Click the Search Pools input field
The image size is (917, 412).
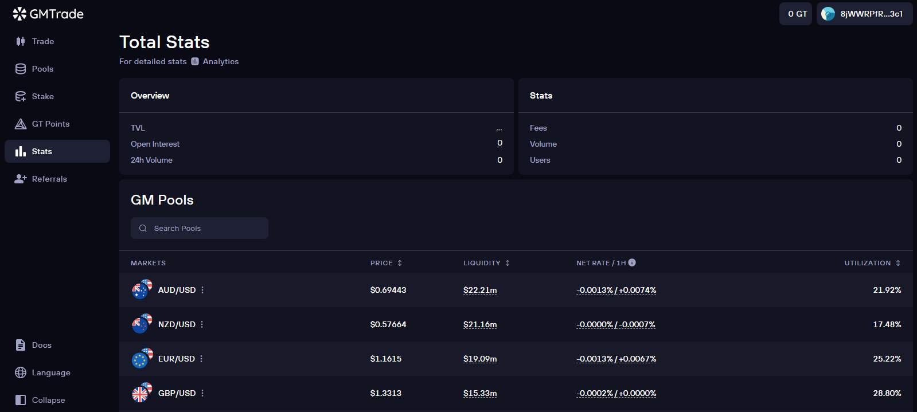coord(200,228)
